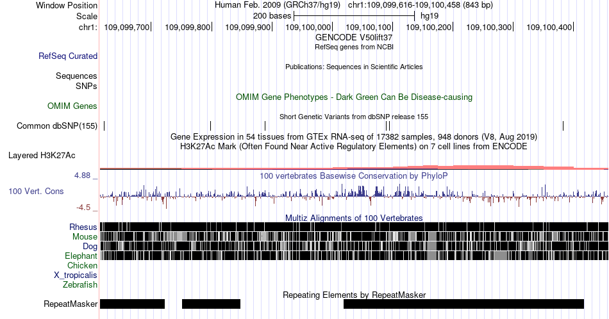Click the second, shortest RepeatMasker block
Viewport: 609px width, 319px height.
(212, 304)
